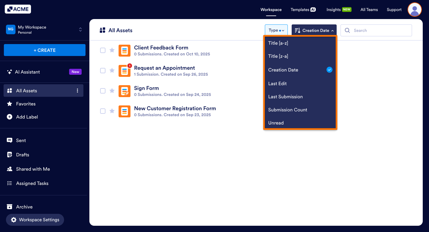Image resolution: width=429 pixels, height=232 pixels.
Task: Open the Sent folder icon
Action: tap(10, 140)
